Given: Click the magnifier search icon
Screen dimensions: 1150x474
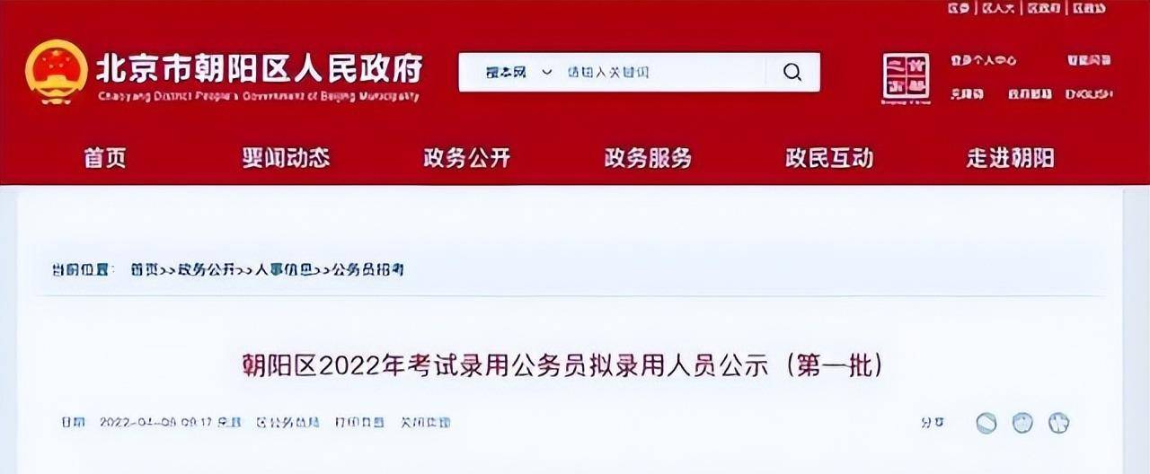Looking at the screenshot, I should tap(792, 72).
